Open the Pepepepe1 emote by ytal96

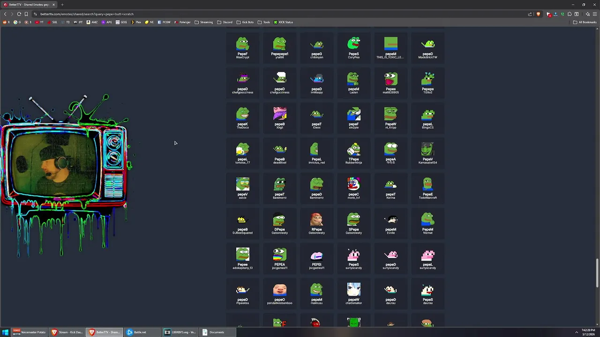279,47
